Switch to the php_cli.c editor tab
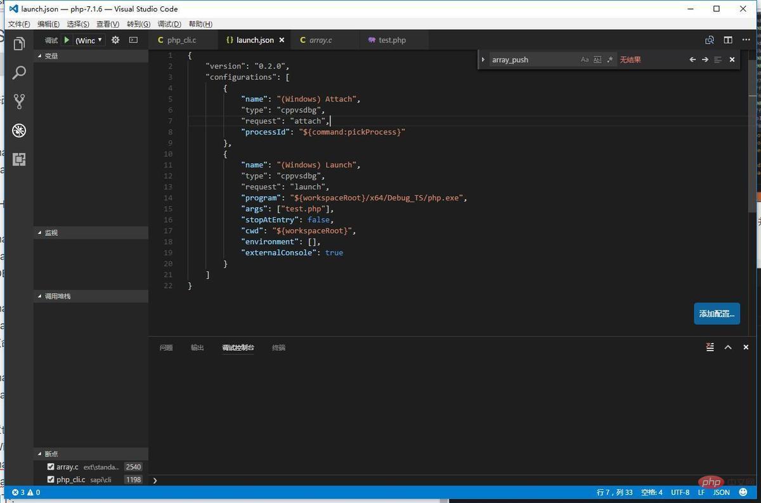This screenshot has height=503, width=761. pyautogui.click(x=183, y=40)
